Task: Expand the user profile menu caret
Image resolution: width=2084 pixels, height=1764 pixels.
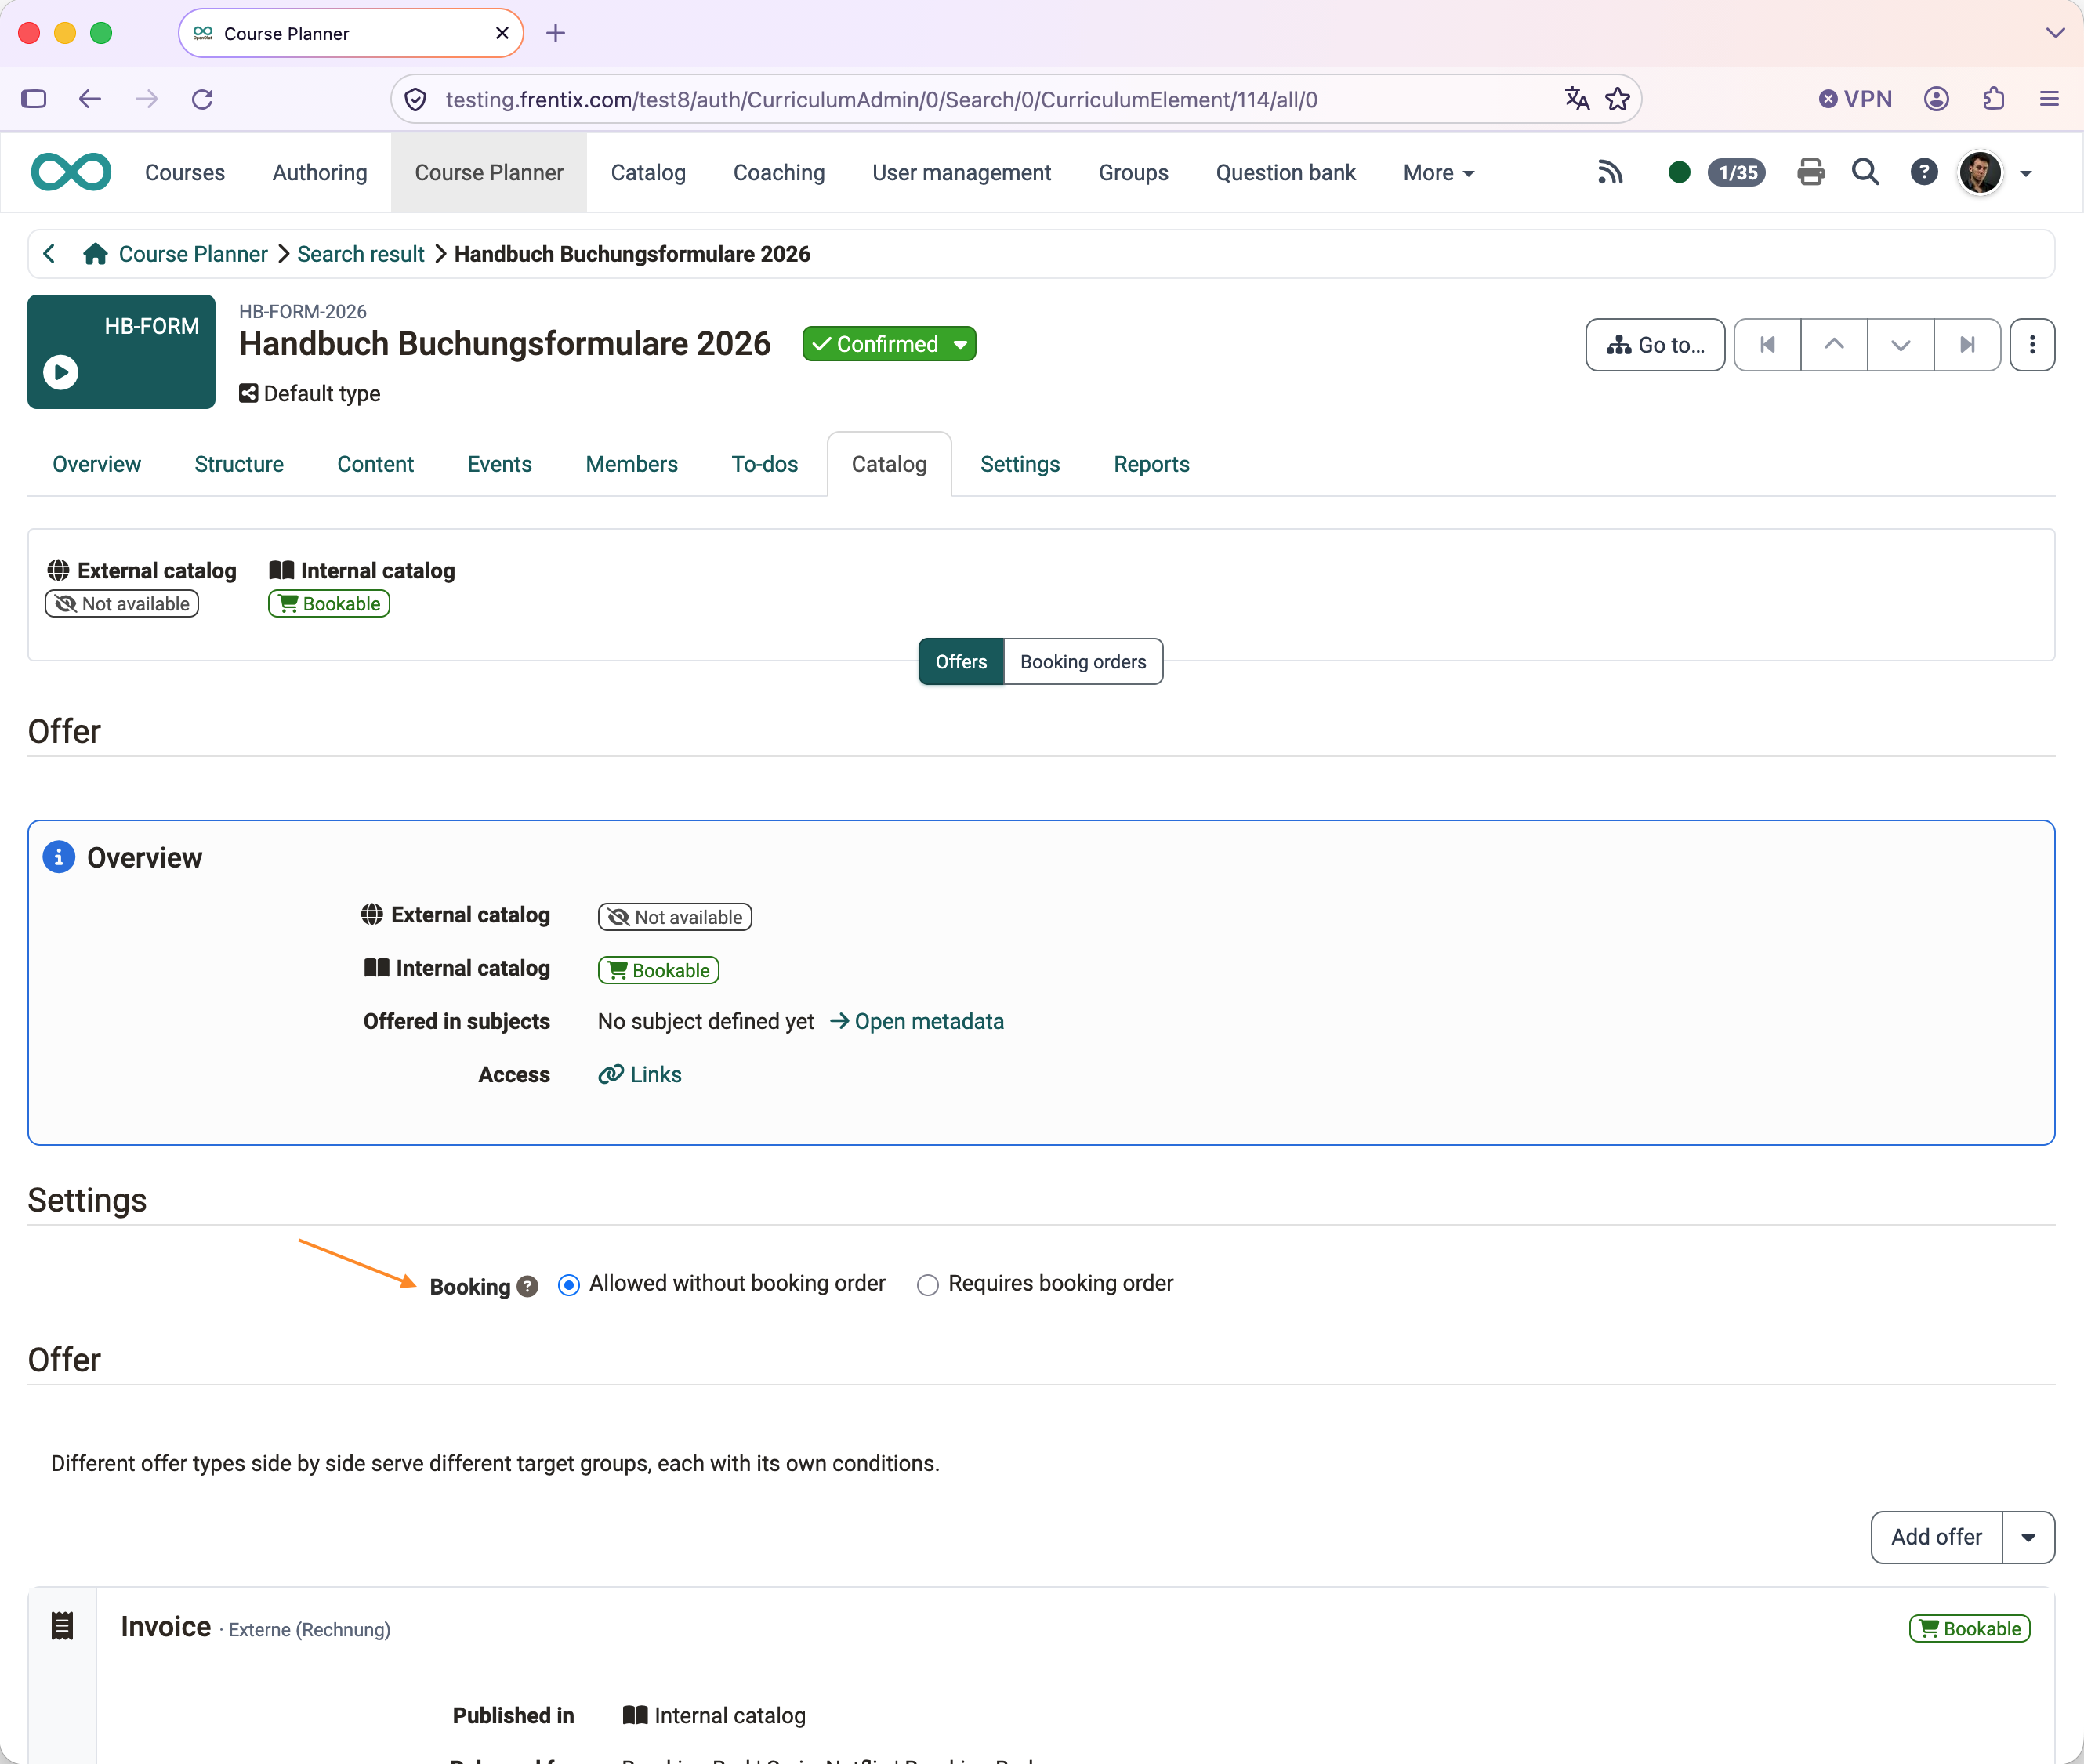Action: (x=2026, y=174)
